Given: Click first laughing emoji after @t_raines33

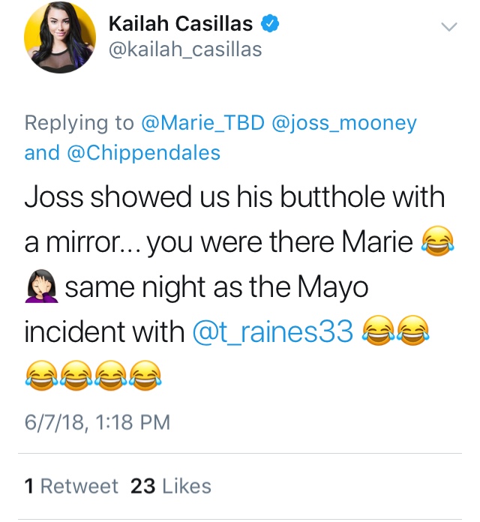Looking at the screenshot, I should (379, 331).
